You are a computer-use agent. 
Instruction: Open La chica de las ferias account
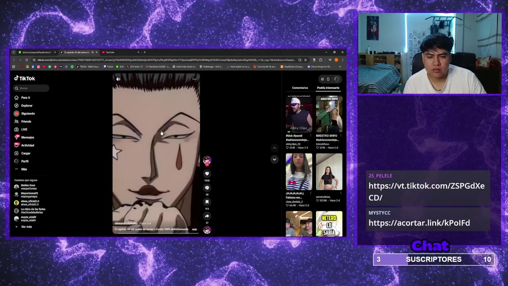click(x=30, y=210)
